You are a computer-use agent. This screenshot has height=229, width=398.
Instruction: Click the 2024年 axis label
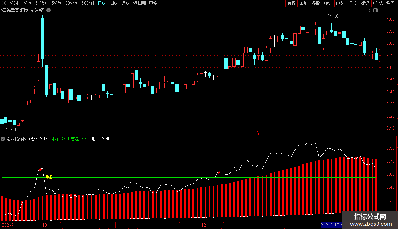pos(9,225)
